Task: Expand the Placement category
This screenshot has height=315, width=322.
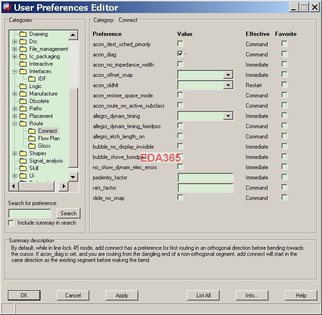Action: click(x=14, y=116)
